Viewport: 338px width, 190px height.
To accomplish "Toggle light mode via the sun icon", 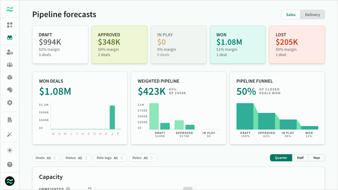I will (10, 150).
